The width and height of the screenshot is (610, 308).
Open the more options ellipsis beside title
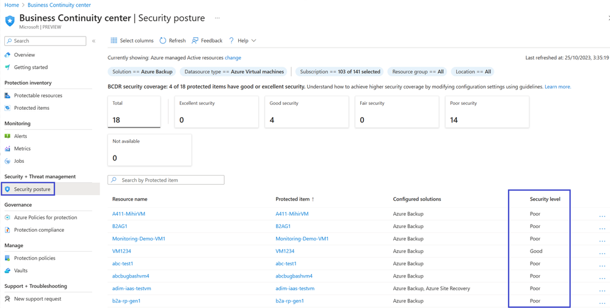tap(217, 18)
